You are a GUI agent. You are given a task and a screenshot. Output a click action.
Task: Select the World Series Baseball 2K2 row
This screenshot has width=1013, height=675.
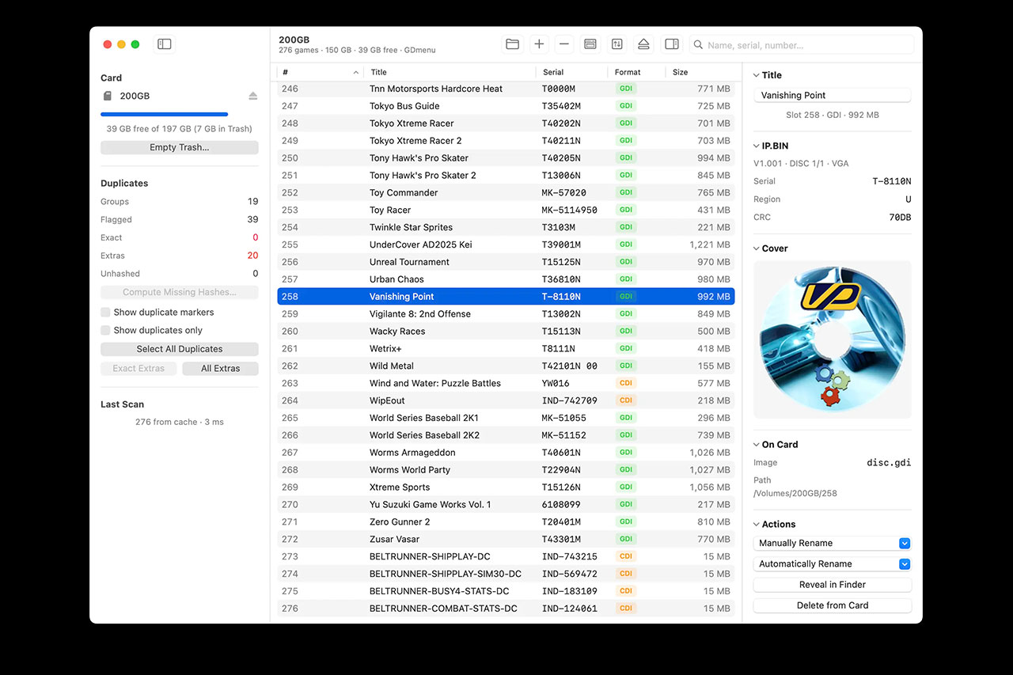click(x=506, y=435)
